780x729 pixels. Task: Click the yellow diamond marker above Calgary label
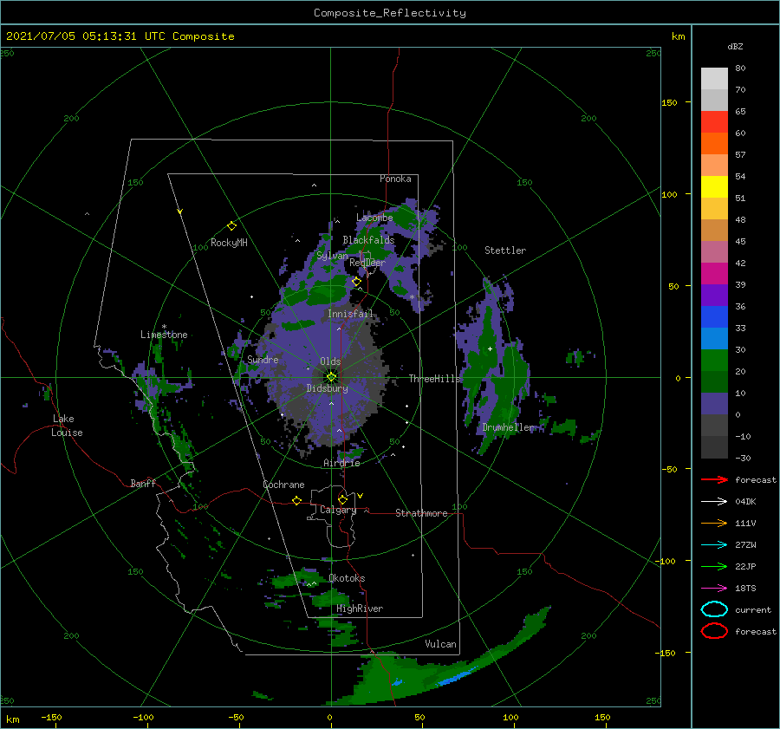tap(342, 499)
